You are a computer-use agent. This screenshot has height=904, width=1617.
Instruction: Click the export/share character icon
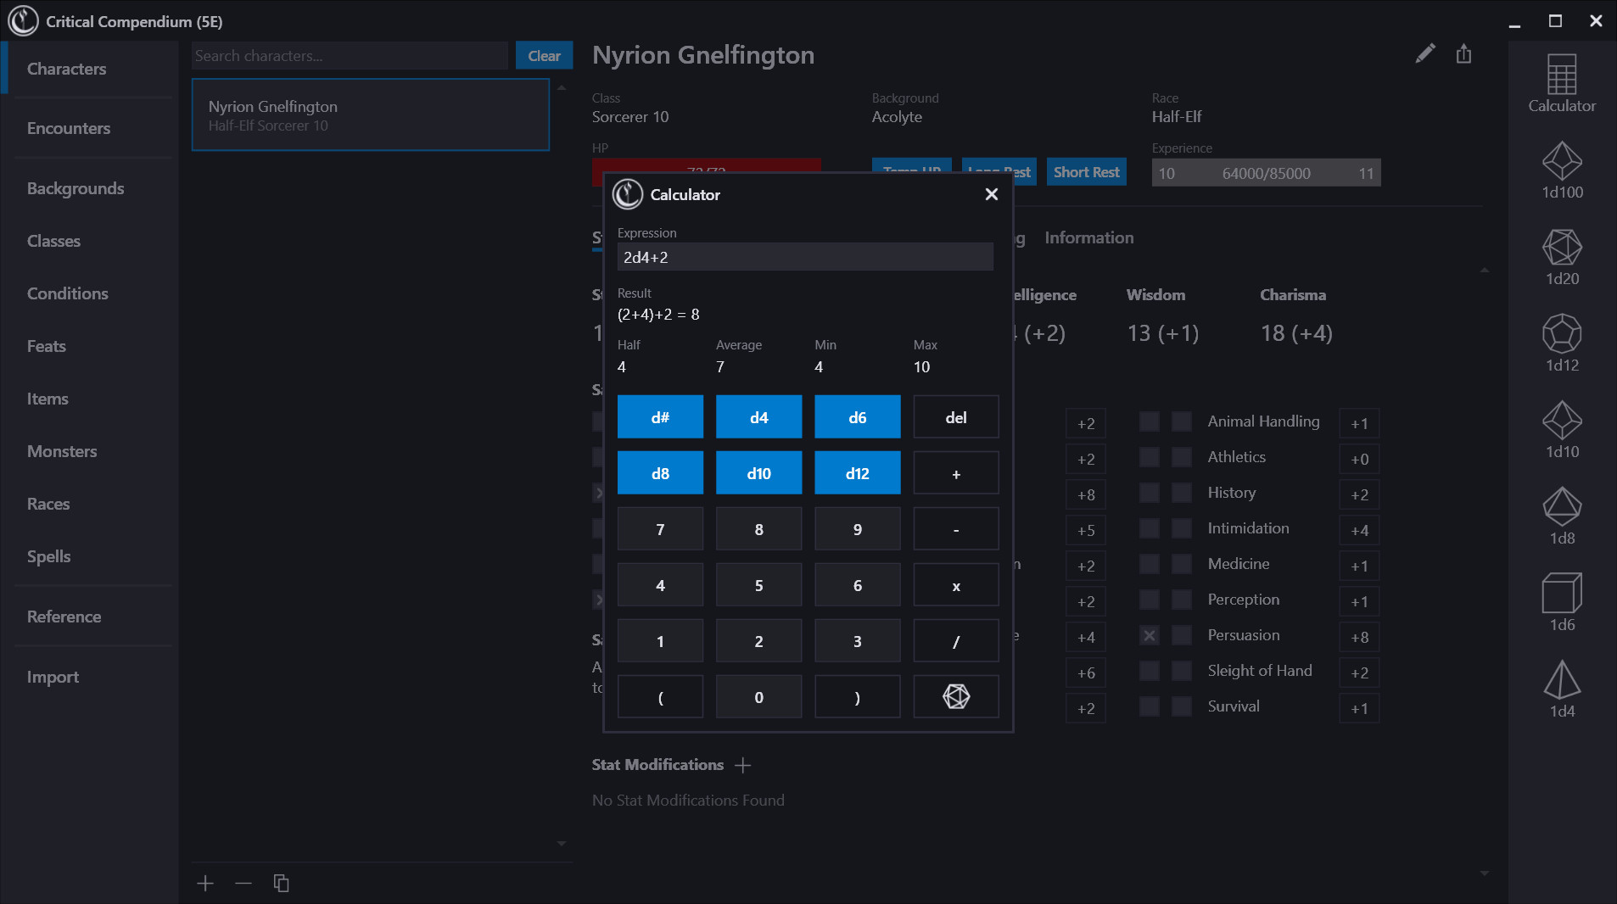pyautogui.click(x=1463, y=53)
